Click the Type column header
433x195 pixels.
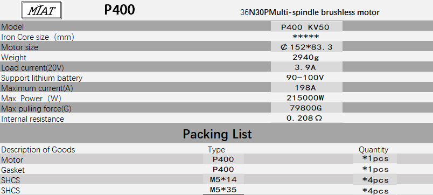(216, 150)
